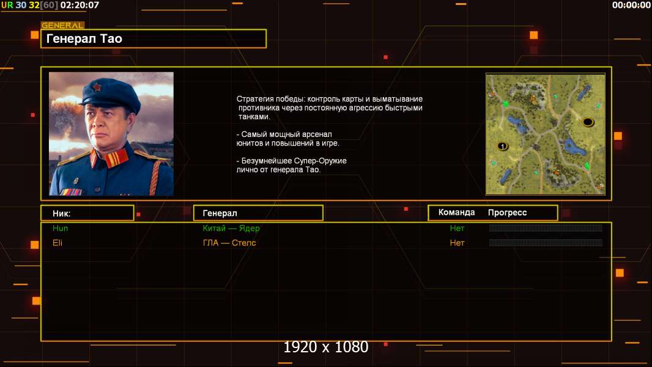Screen dimensions: 652x367
Task: Click the unnumbered black start position marker on minimap
Action: (588, 122)
